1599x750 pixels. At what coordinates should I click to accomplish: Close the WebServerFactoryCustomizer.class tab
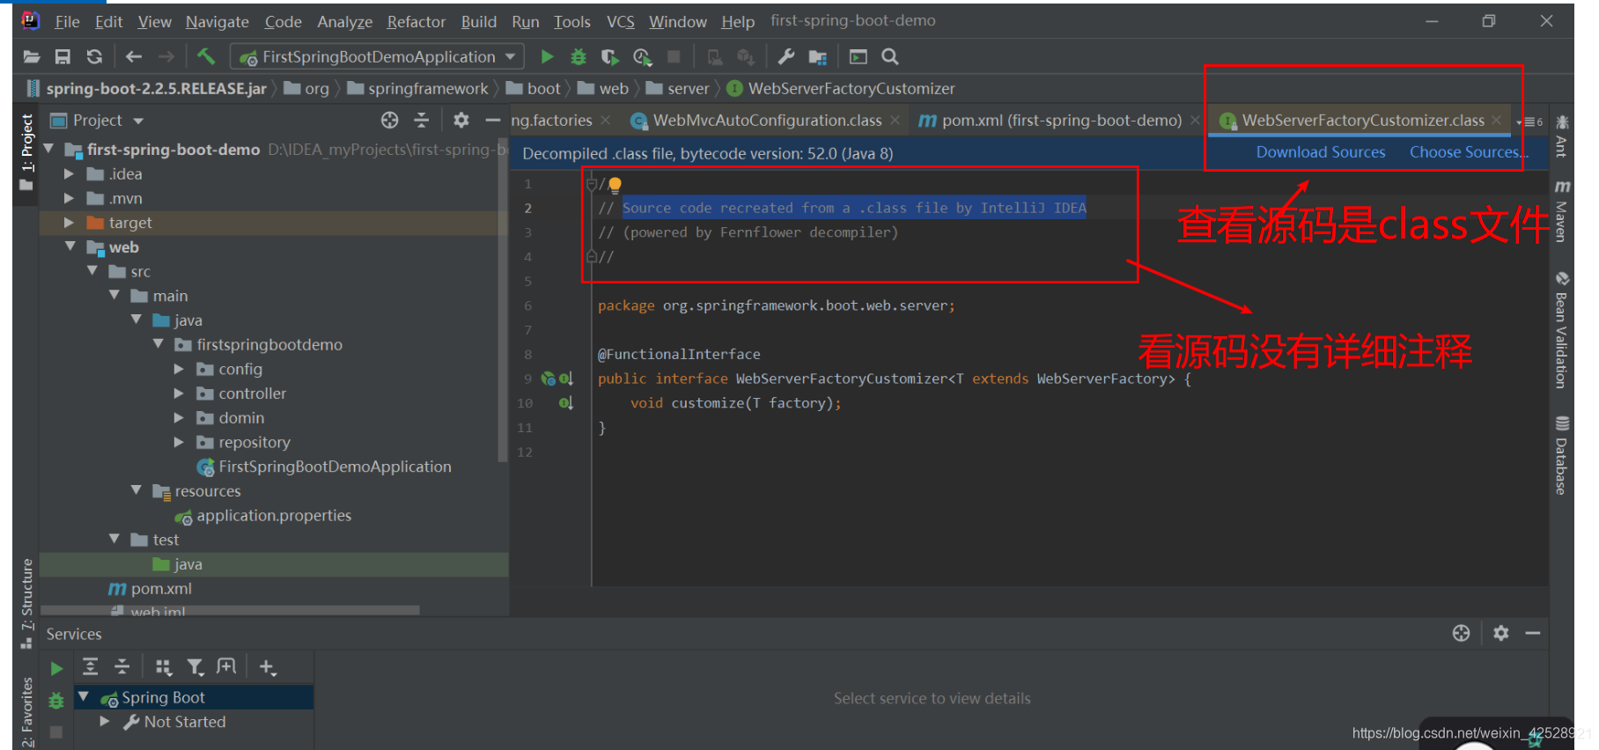pyautogui.click(x=1496, y=121)
